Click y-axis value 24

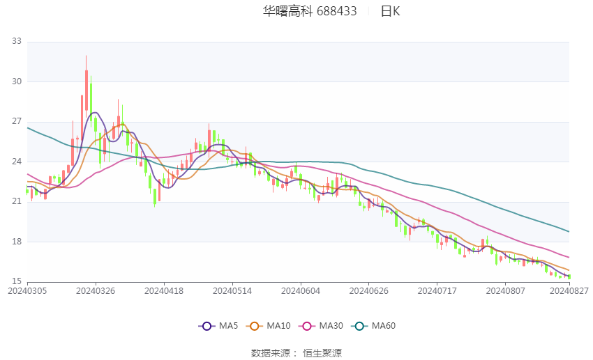[17, 162]
